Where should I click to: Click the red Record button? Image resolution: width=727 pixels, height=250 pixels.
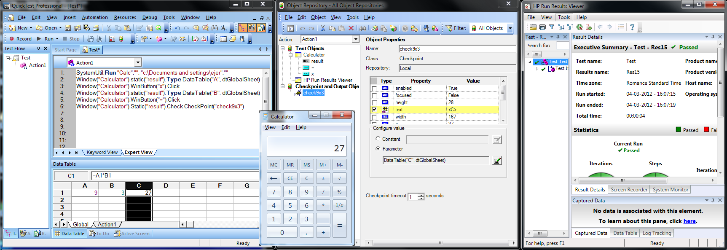20,39
